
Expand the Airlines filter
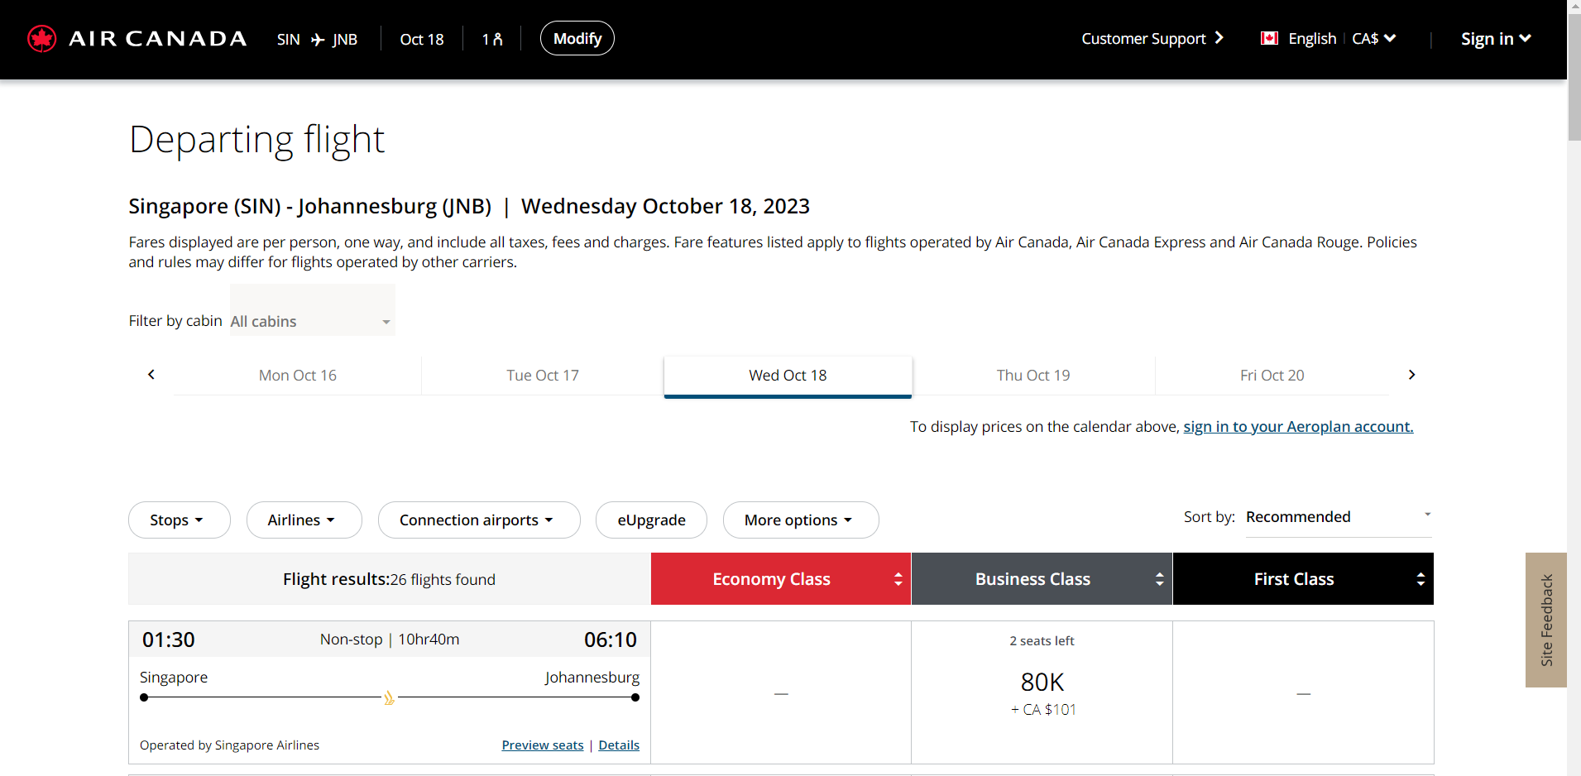(x=304, y=520)
